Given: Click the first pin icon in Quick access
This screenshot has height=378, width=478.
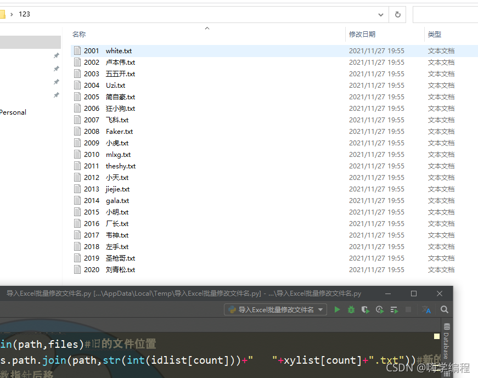Looking at the screenshot, I should (x=57, y=55).
